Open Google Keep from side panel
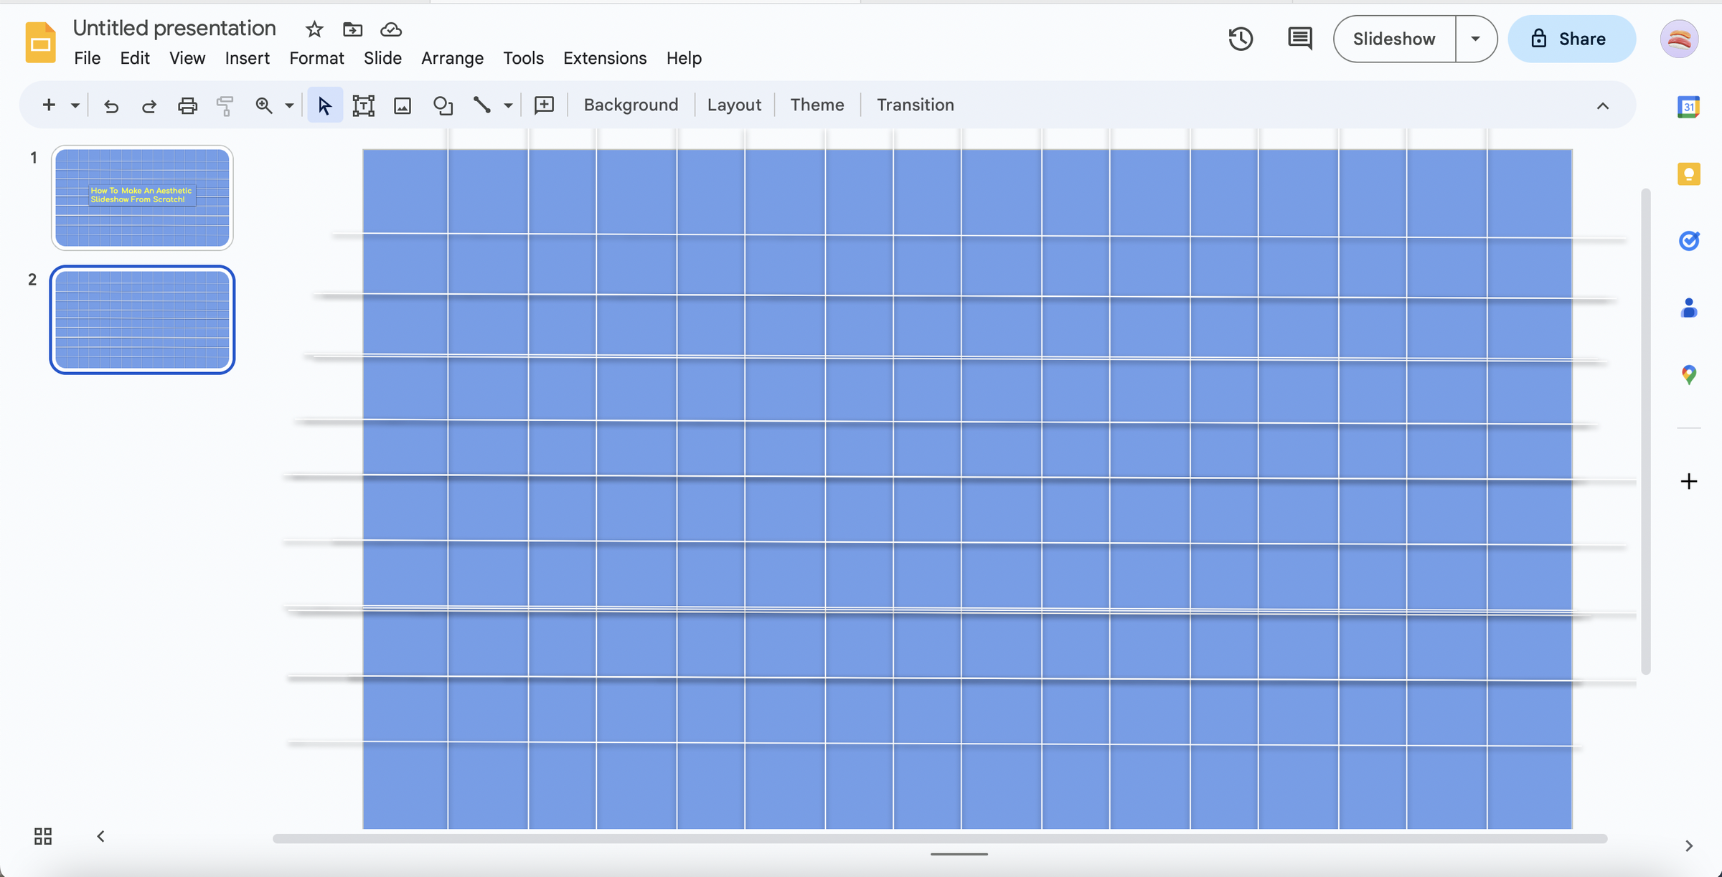The height and width of the screenshot is (877, 1722). click(x=1688, y=174)
